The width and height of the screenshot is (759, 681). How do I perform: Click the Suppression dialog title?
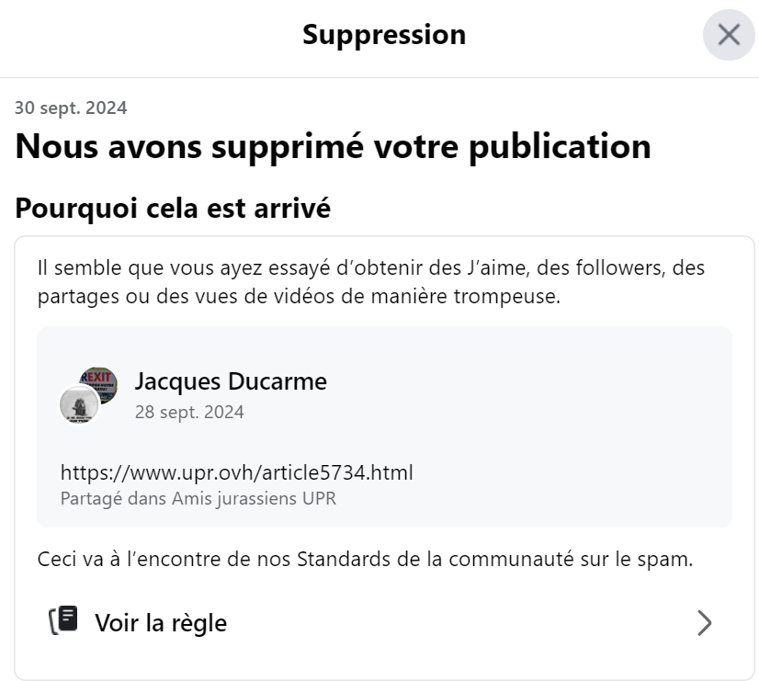pos(384,35)
